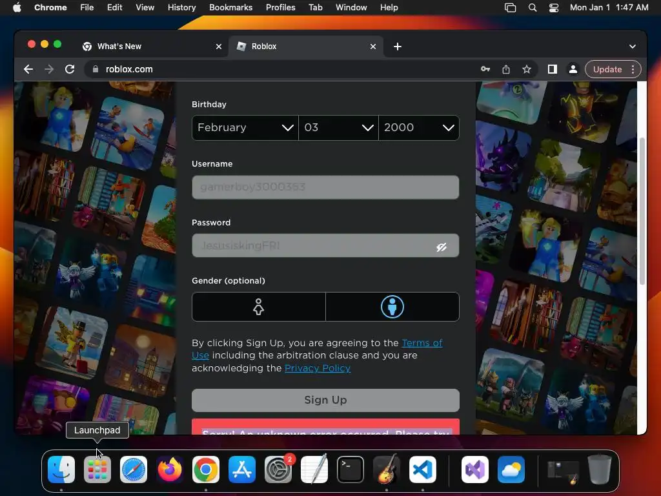Click the Stage Manager icon in menu bar
This screenshot has height=496, width=661.
pyautogui.click(x=510, y=8)
